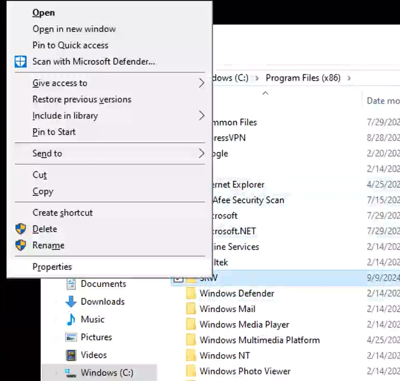Click Scan with Microsoft Defender entry
Screen dimensions: 400x381
pyautogui.click(x=94, y=62)
